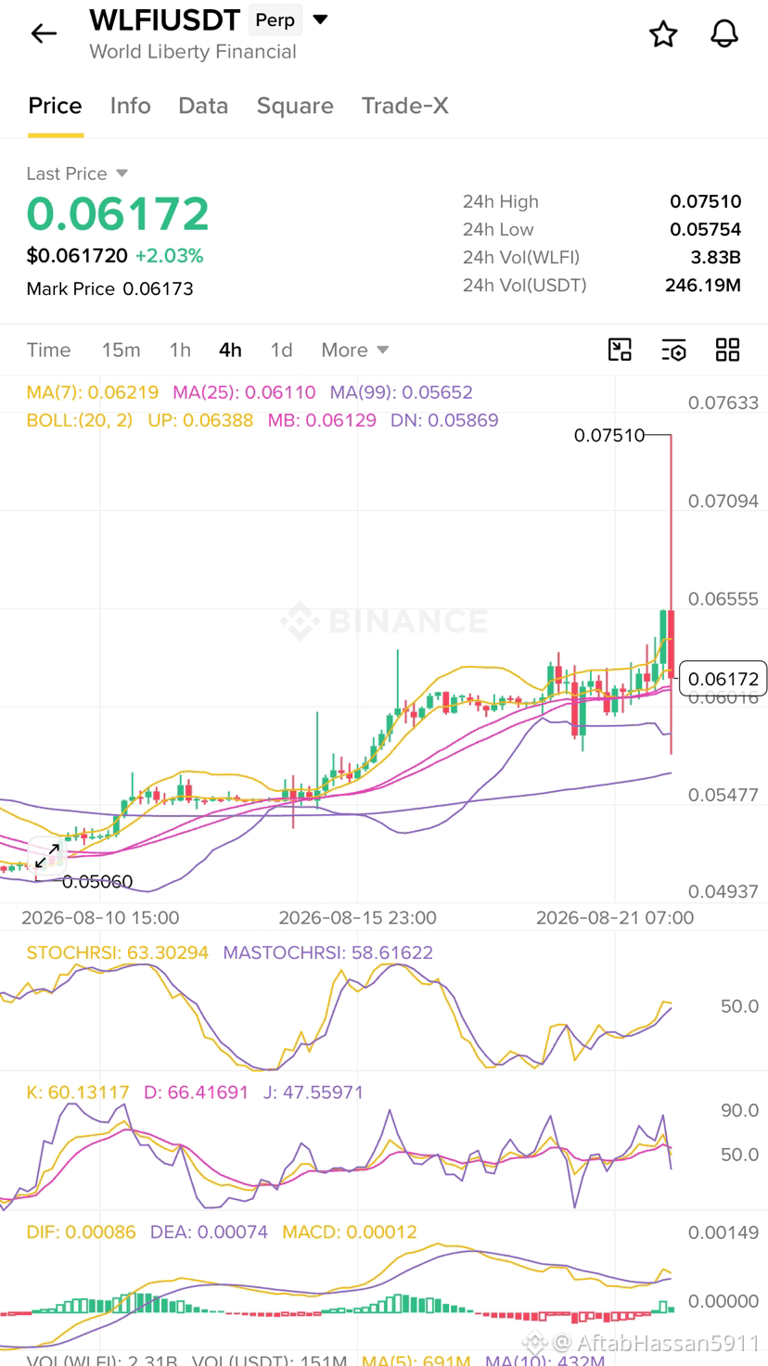The image size is (768, 1366).
Task: Open the Trade-X tab
Action: point(405,106)
